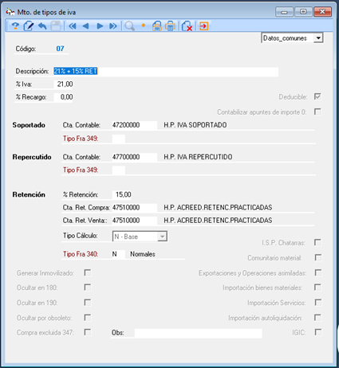
Task: Check the Comunitario material box
Action: click(x=318, y=257)
